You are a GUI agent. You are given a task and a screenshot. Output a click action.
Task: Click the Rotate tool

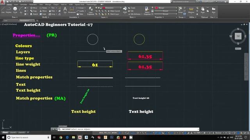(x=43, y=8)
